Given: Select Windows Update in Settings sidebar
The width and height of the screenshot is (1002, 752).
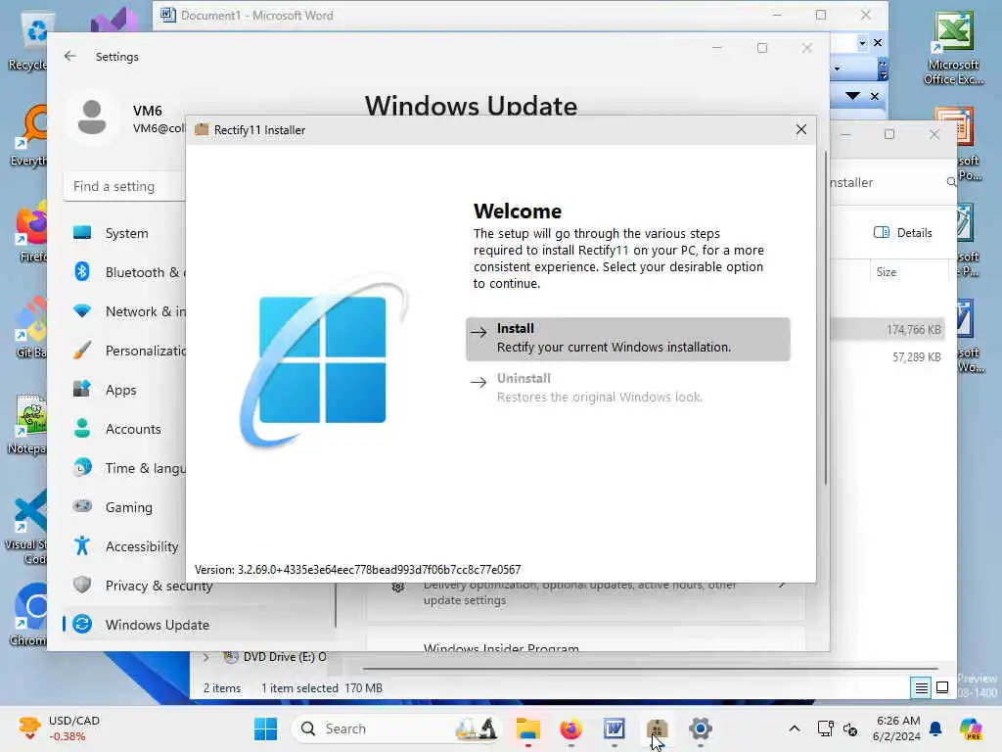Looking at the screenshot, I should click(x=198, y=624).
